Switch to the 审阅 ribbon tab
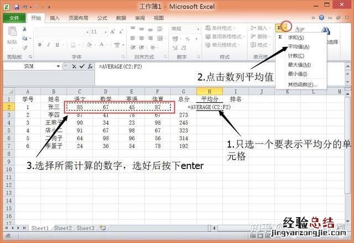Image resolution: width=354 pixels, height=243 pixels. tap(140, 18)
